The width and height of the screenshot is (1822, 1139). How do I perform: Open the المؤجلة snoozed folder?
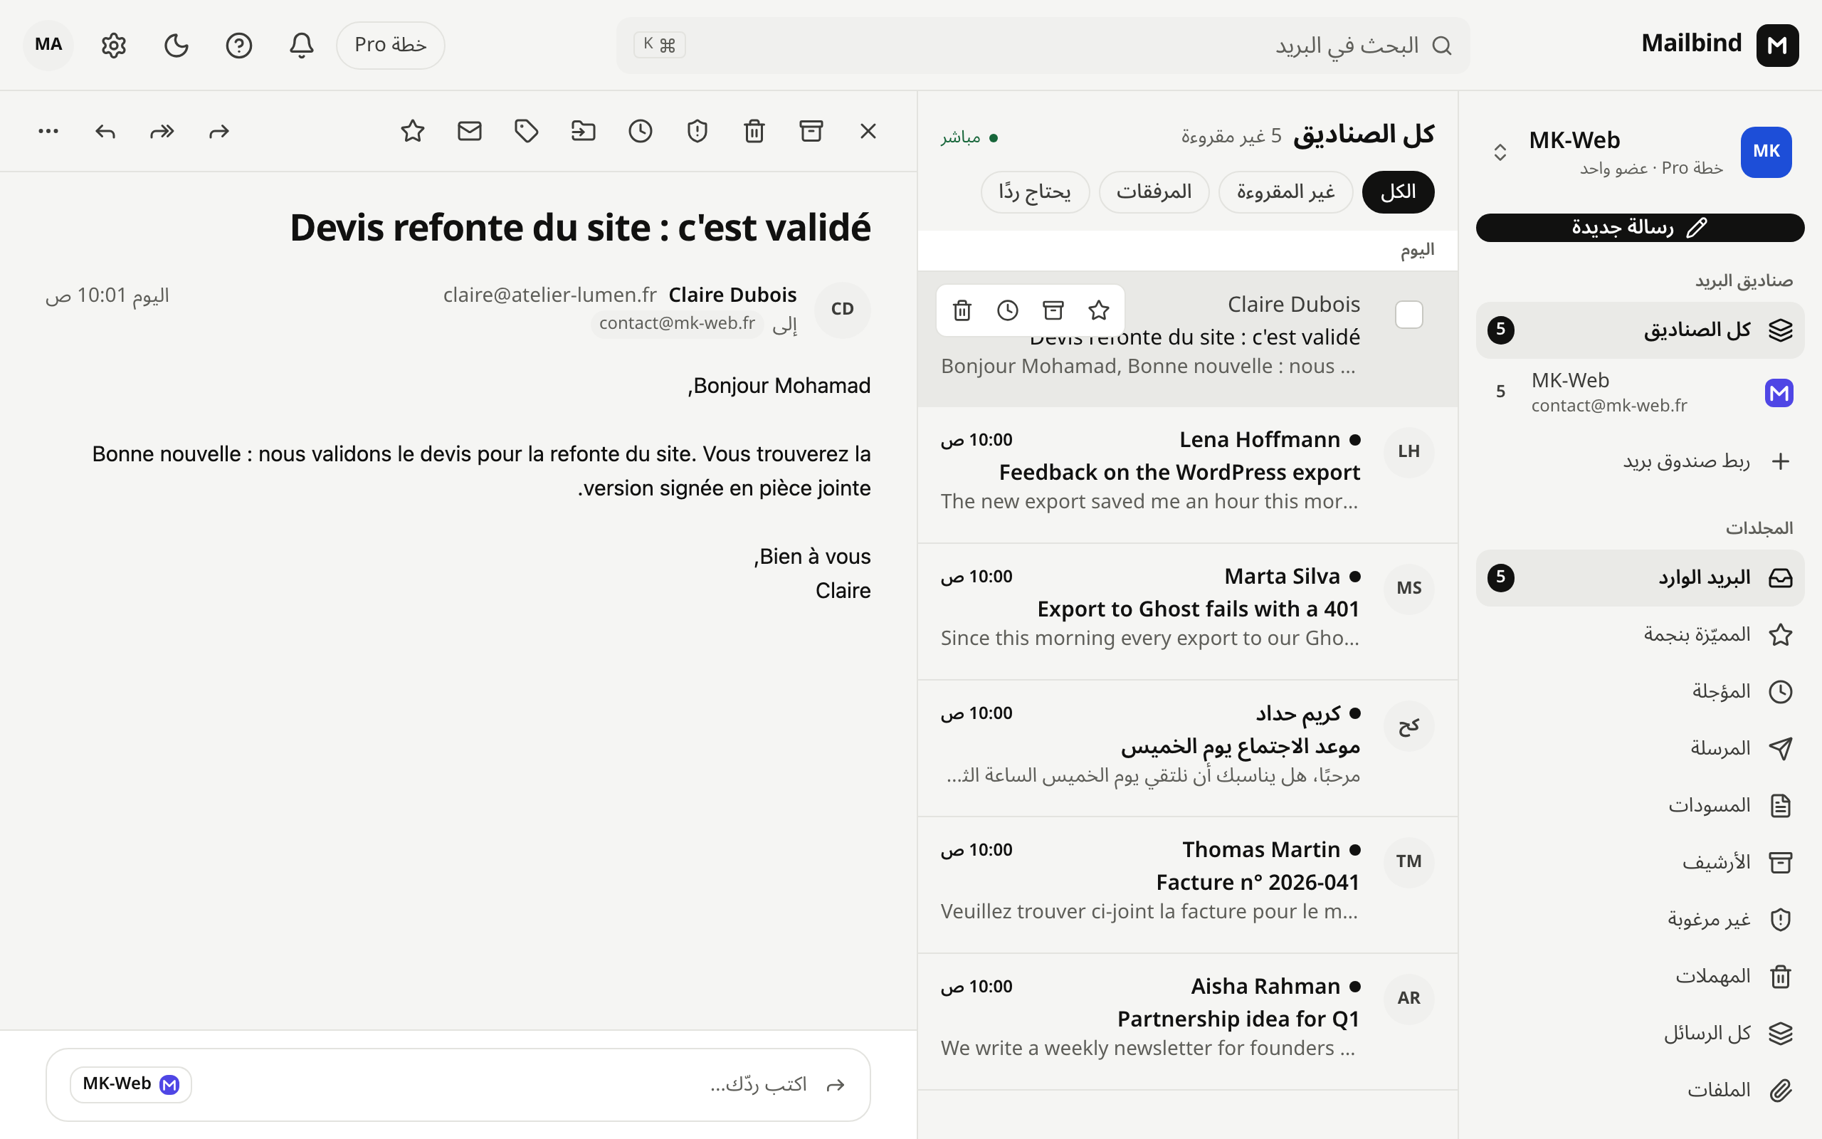coord(1640,691)
